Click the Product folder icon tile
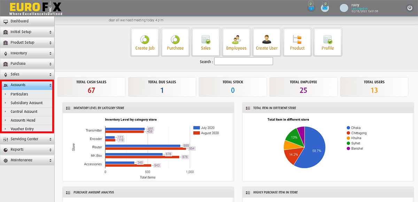Image resolution: width=418 pixels, height=202 pixels. (x=297, y=42)
